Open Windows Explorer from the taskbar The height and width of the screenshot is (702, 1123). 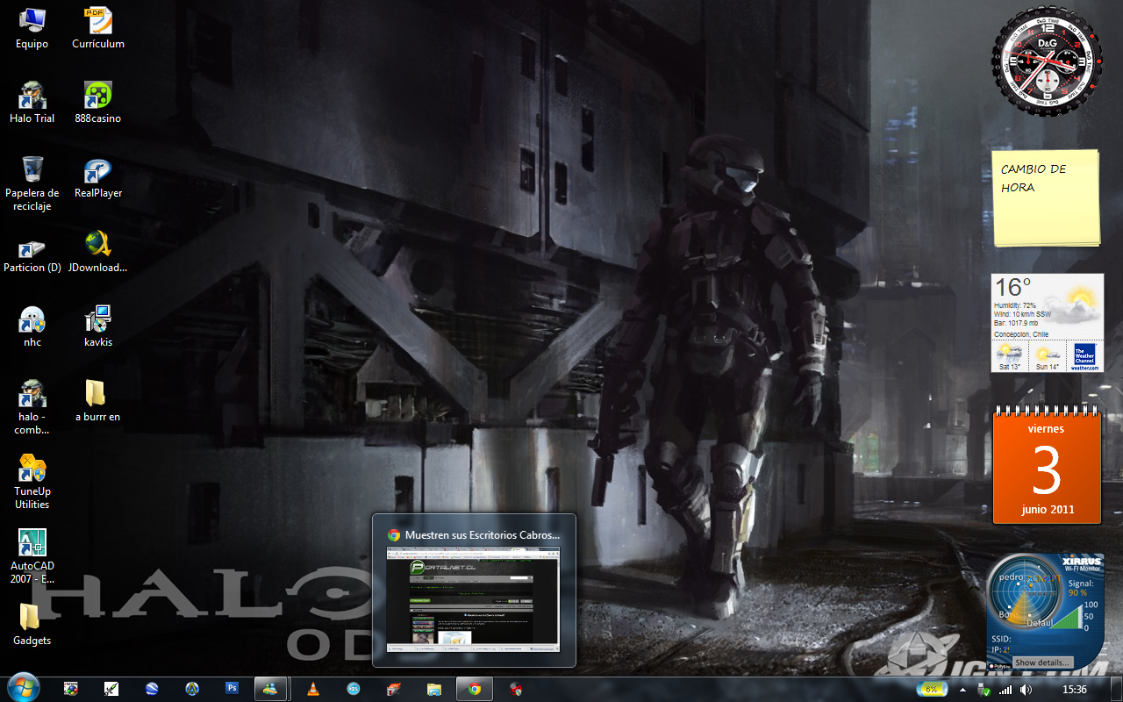(433, 689)
